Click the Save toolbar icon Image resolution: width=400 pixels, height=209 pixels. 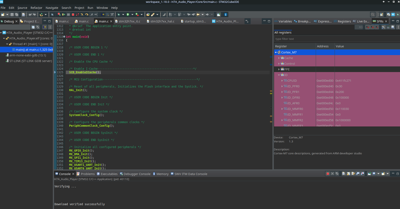12,14
